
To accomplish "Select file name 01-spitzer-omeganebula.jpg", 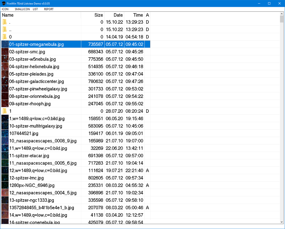I will [x=36, y=44].
